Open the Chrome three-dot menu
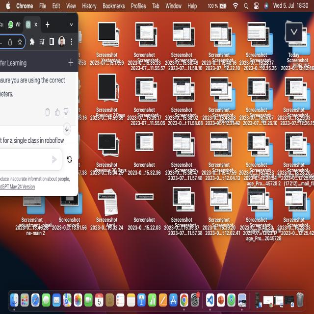This screenshot has height=314, width=314. [72, 42]
